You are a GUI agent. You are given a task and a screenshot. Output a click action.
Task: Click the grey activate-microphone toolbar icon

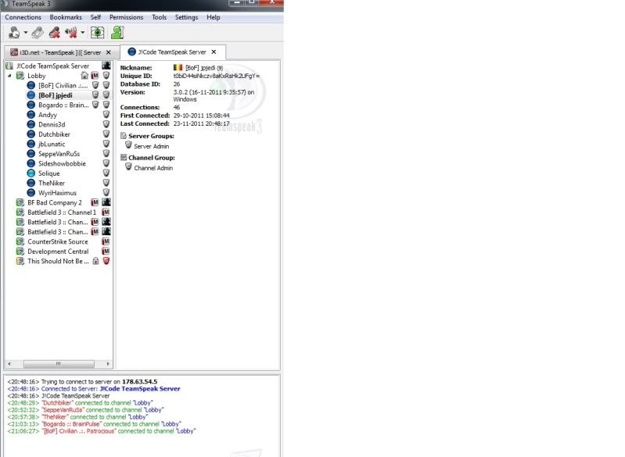pos(38,33)
